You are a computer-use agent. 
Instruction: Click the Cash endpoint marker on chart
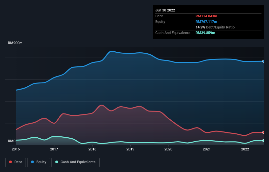(263, 141)
